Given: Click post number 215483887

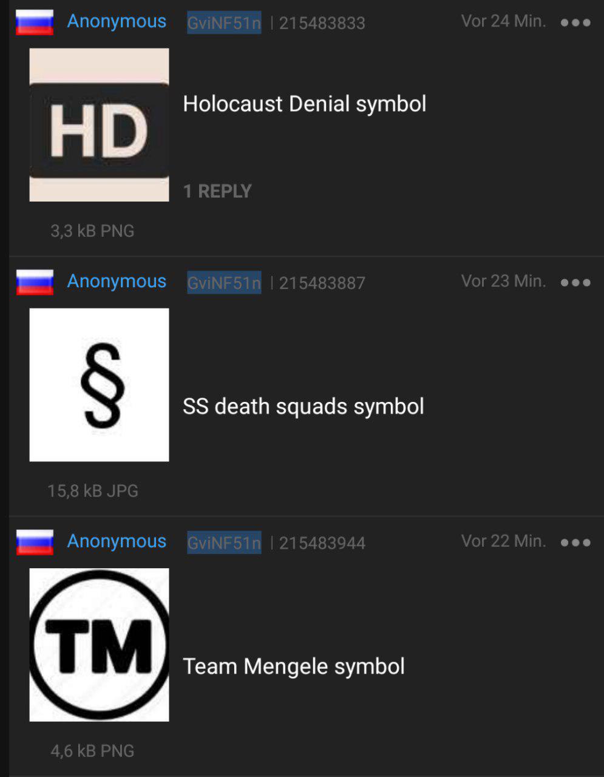Looking at the screenshot, I should pos(322,283).
